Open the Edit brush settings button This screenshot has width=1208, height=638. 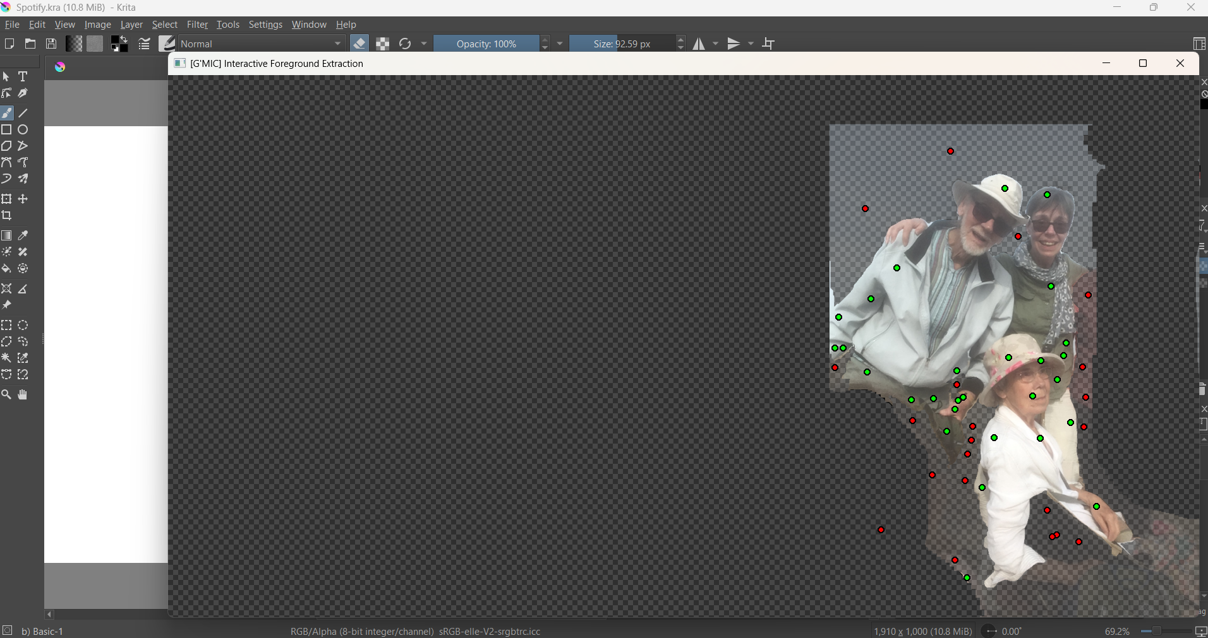point(145,44)
